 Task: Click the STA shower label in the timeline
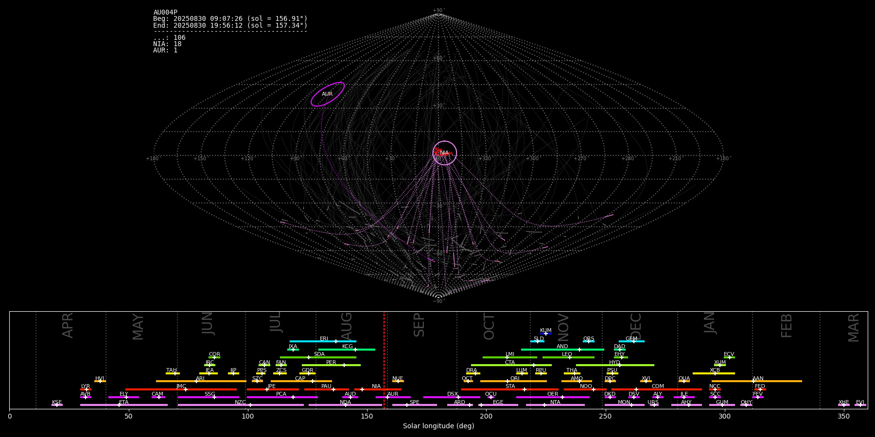[x=510, y=387]
